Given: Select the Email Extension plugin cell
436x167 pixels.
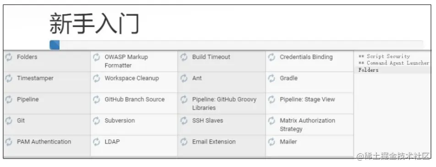Looking at the screenshot, I should [222, 146].
